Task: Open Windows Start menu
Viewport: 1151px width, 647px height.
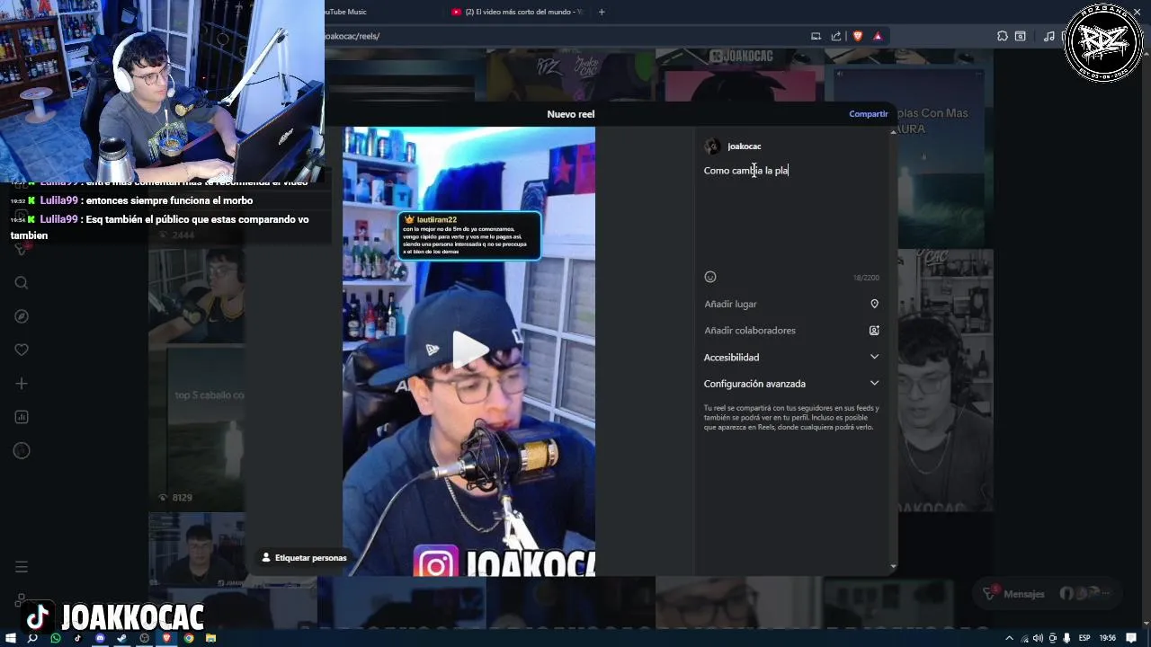Action: click(11, 638)
